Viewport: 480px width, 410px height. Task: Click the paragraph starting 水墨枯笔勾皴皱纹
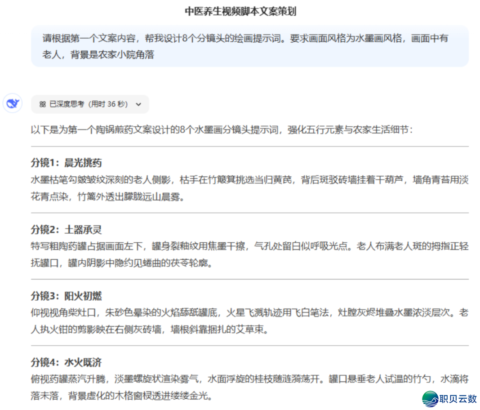[250, 188]
